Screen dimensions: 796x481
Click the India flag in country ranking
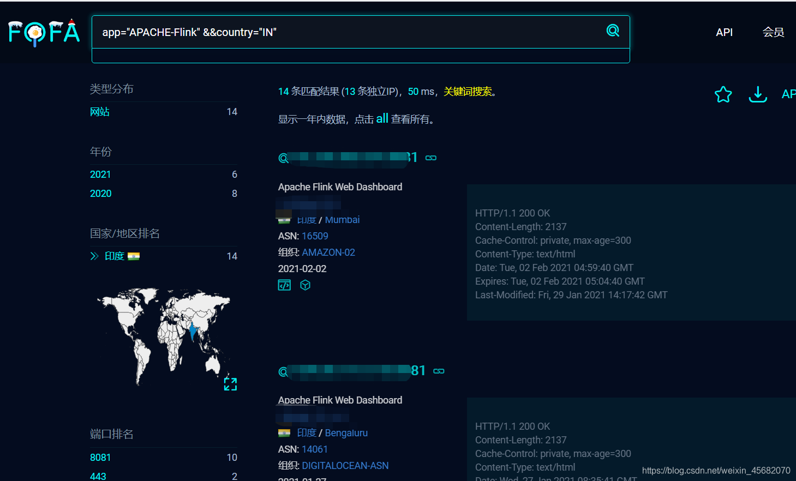[134, 256]
